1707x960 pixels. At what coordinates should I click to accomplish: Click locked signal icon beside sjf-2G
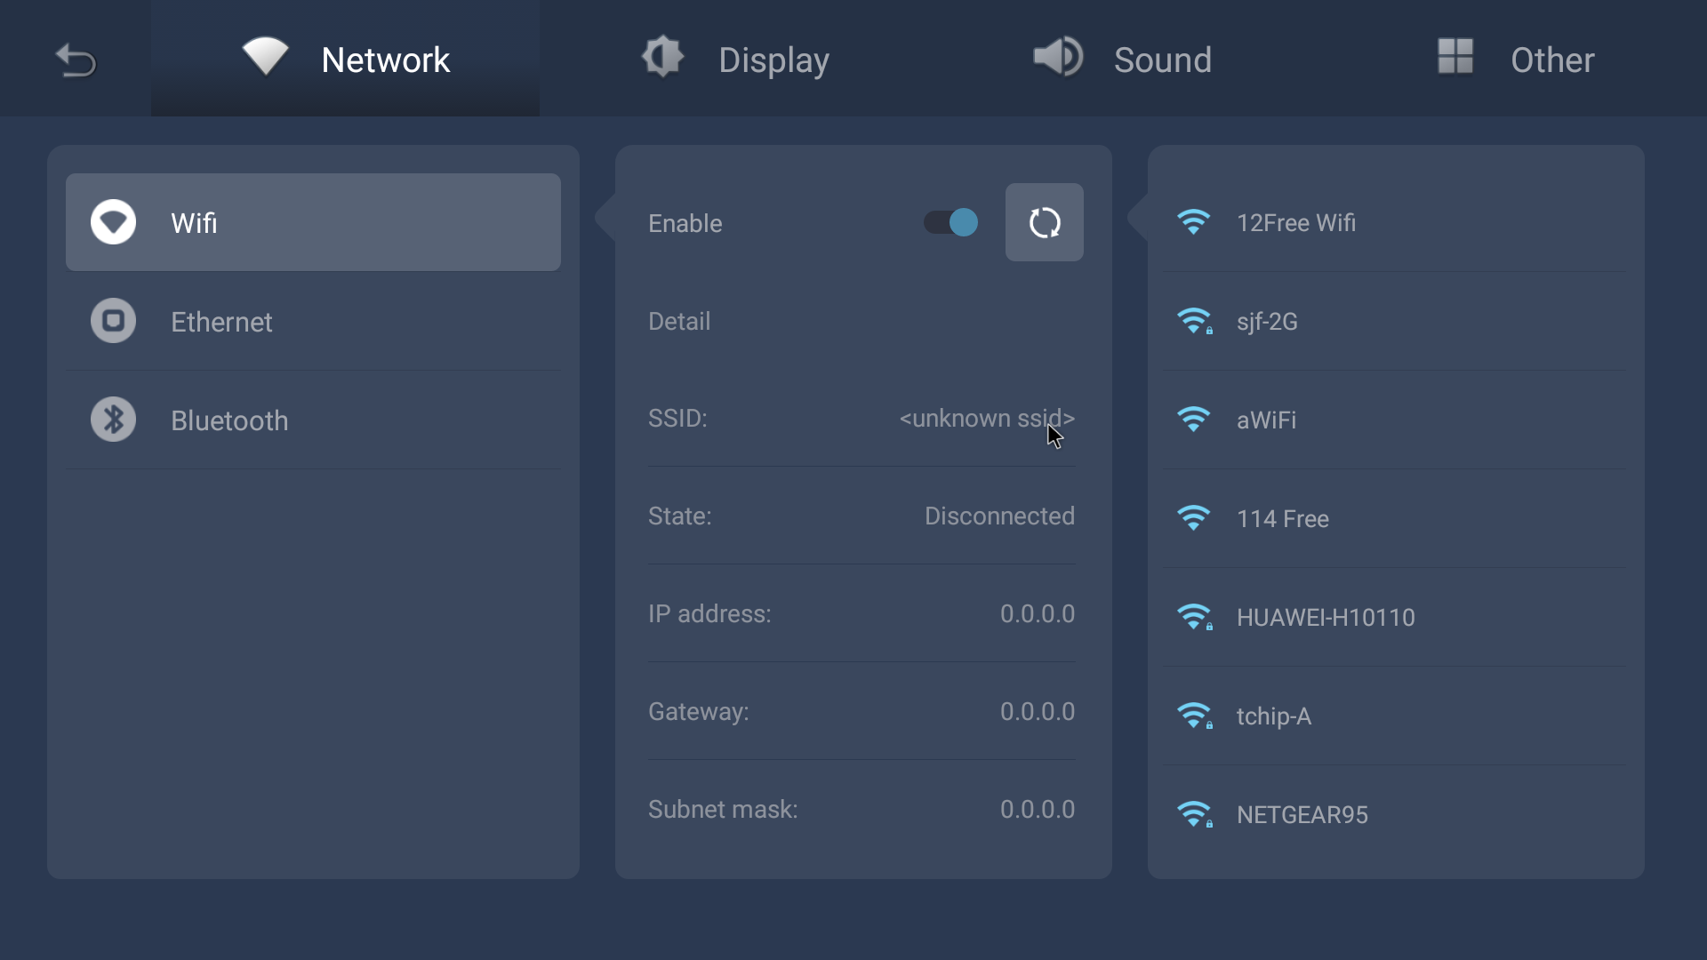click(x=1195, y=321)
